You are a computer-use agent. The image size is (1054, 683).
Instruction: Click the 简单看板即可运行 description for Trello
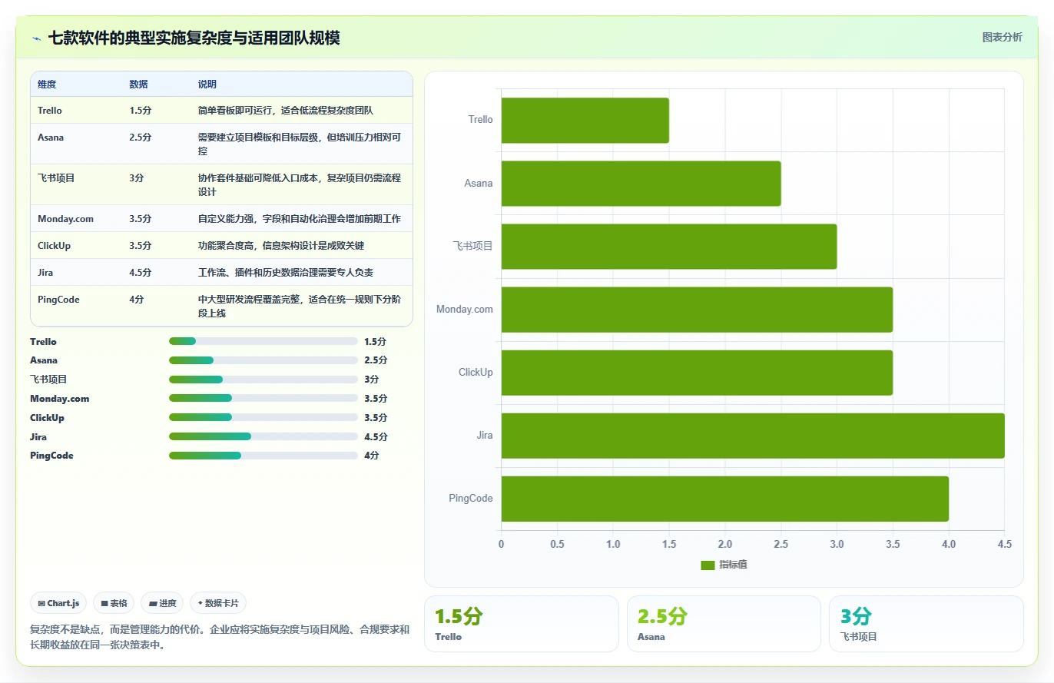[x=285, y=111]
